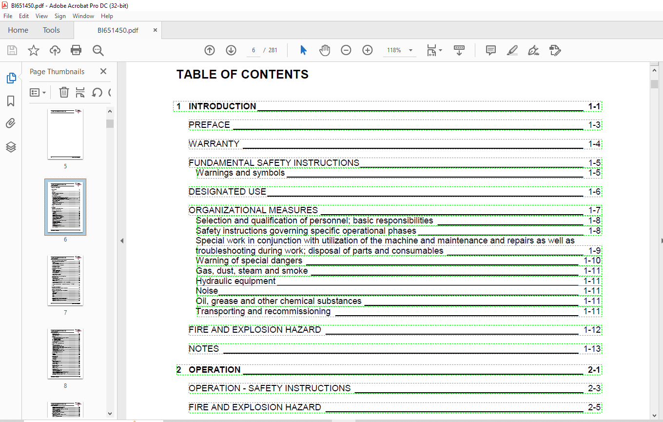Open the 118% zoom level dropdown
Image resolution: width=663 pixels, height=422 pixels.
click(410, 50)
